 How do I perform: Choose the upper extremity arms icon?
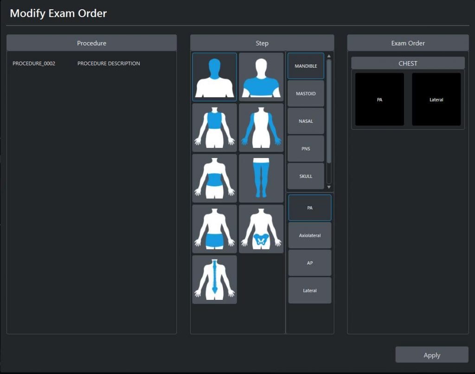[261, 127]
